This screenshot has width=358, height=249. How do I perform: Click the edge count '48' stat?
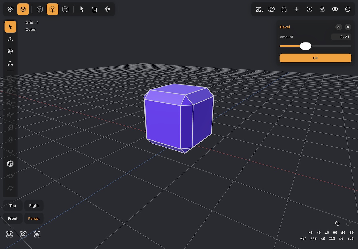(x=314, y=239)
